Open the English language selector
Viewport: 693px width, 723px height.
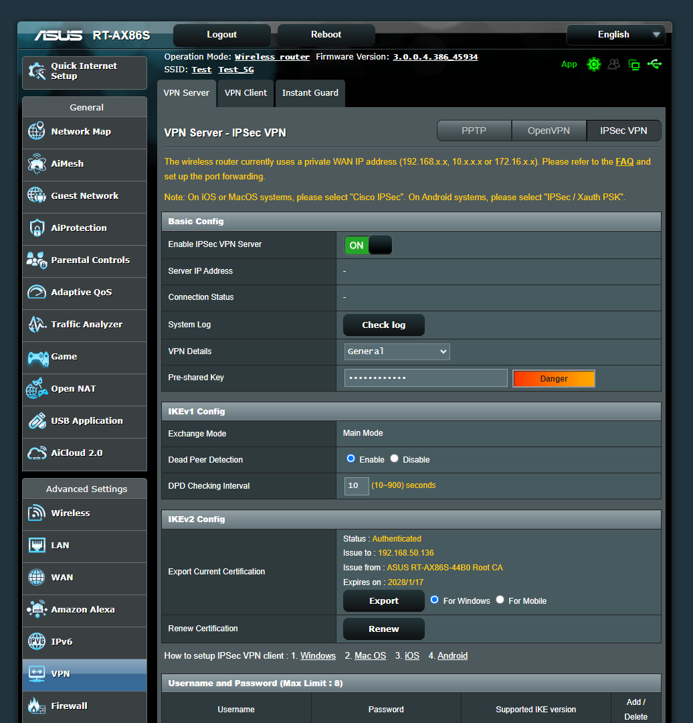pos(615,34)
